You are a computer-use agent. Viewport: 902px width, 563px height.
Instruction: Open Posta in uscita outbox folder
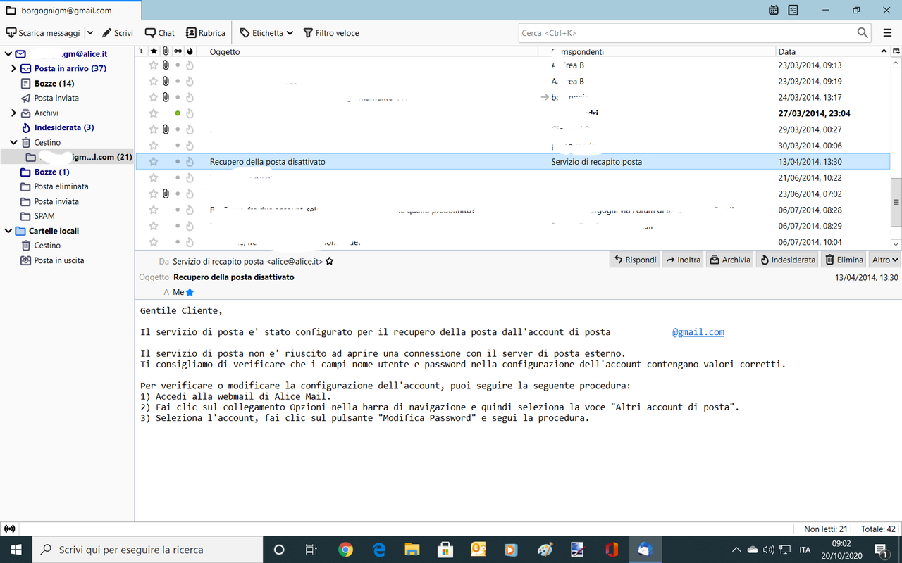[x=59, y=261]
